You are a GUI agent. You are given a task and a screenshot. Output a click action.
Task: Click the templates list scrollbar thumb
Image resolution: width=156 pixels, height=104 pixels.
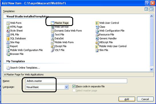click(x=151, y=42)
